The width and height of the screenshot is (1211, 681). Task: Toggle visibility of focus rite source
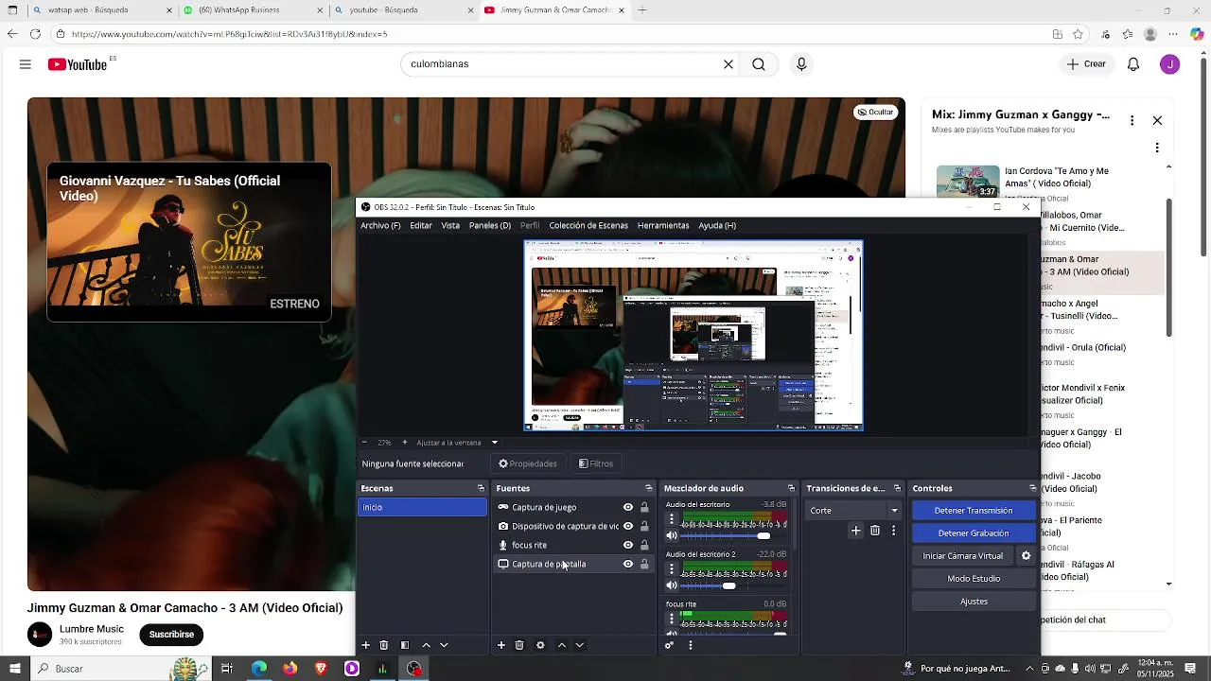tap(628, 545)
